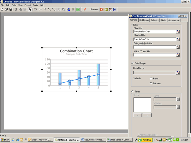The height and width of the screenshot is (143, 191).
Task: Switch to the General tab
Action: [134, 20]
